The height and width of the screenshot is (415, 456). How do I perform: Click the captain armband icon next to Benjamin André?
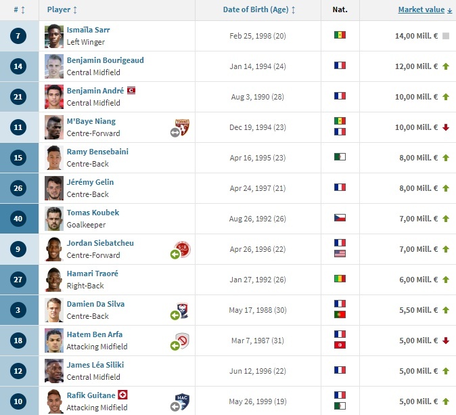click(x=131, y=90)
